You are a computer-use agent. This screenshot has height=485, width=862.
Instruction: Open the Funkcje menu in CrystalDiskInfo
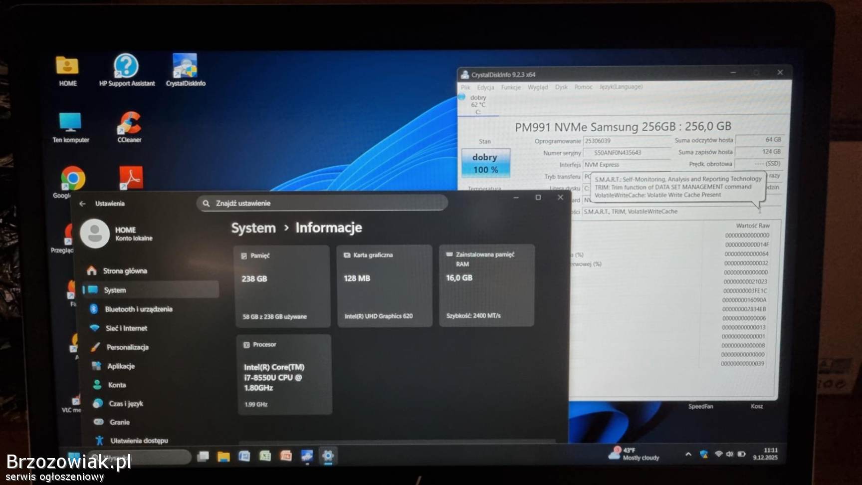click(x=510, y=87)
